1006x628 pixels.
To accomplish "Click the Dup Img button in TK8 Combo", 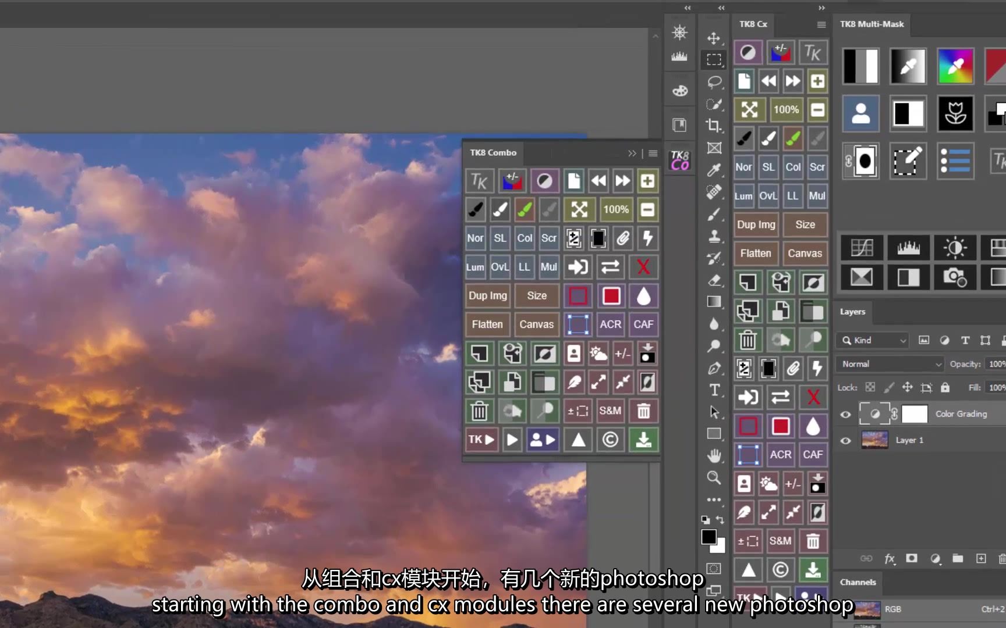I will [x=488, y=295].
